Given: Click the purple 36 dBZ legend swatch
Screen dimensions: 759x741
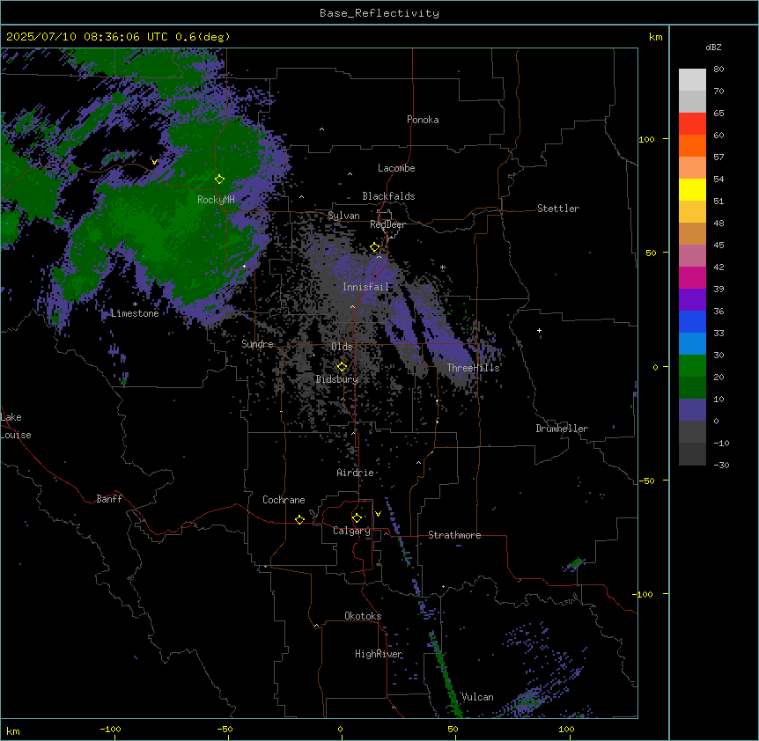Looking at the screenshot, I should [x=692, y=300].
